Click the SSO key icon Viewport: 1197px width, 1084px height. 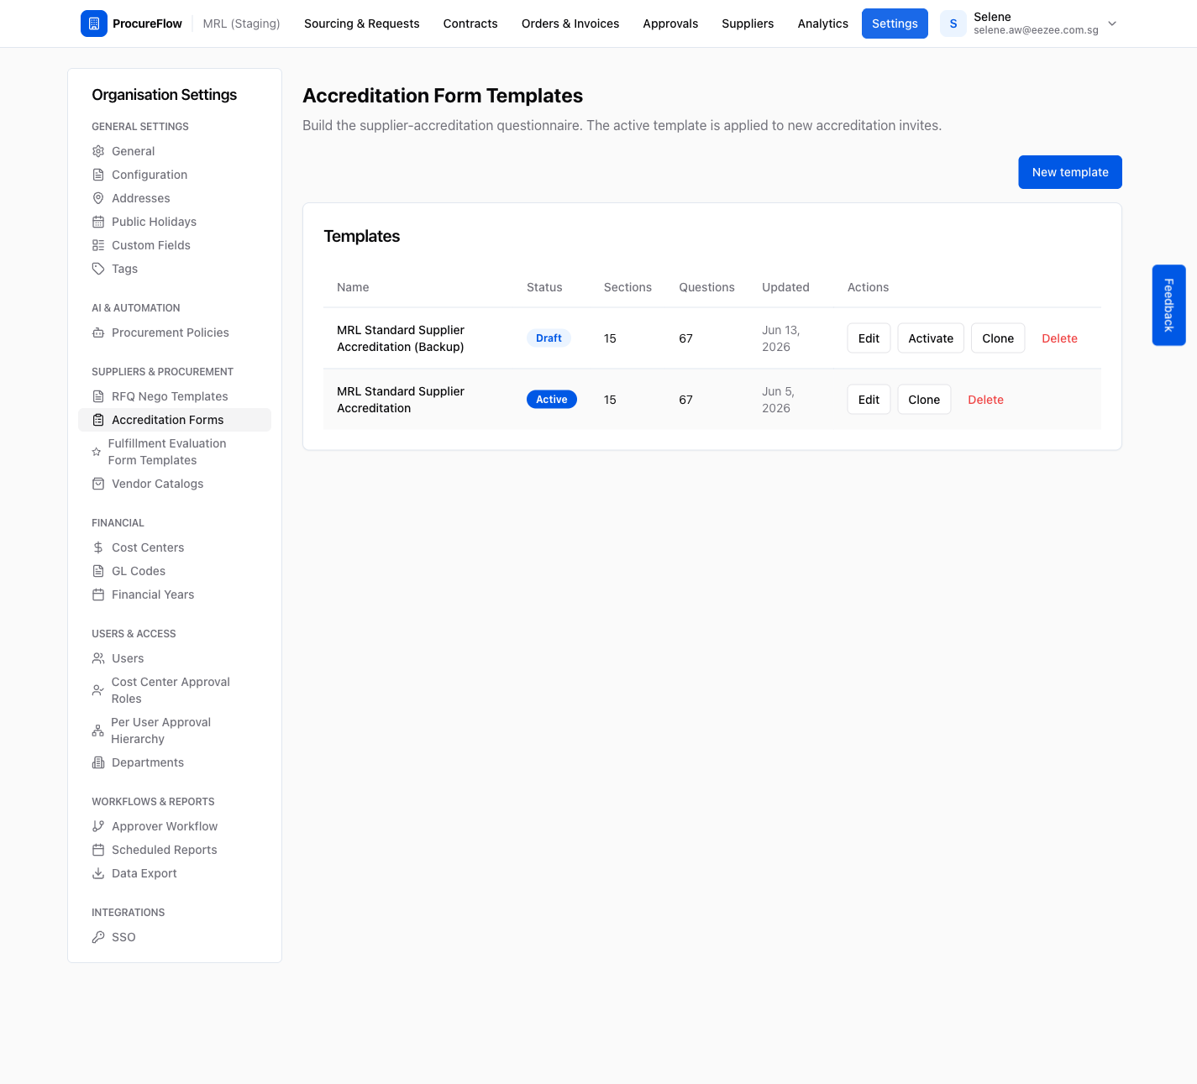pyautogui.click(x=98, y=937)
